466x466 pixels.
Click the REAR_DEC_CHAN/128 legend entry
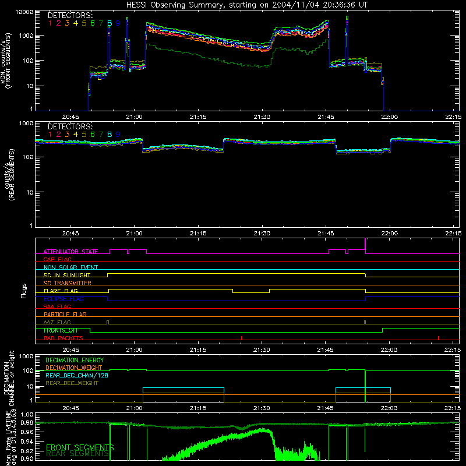point(77,375)
